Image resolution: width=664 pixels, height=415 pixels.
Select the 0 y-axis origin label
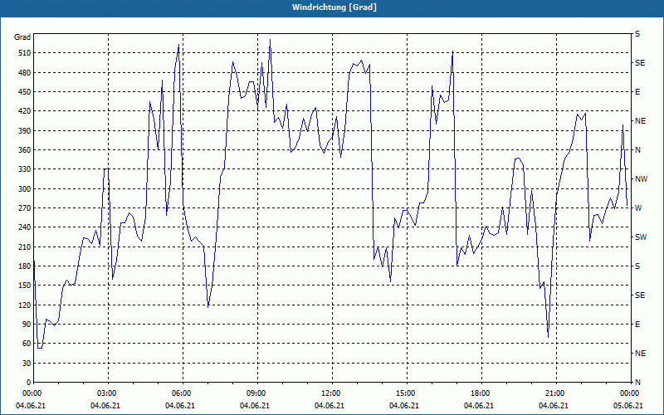[x=29, y=383]
